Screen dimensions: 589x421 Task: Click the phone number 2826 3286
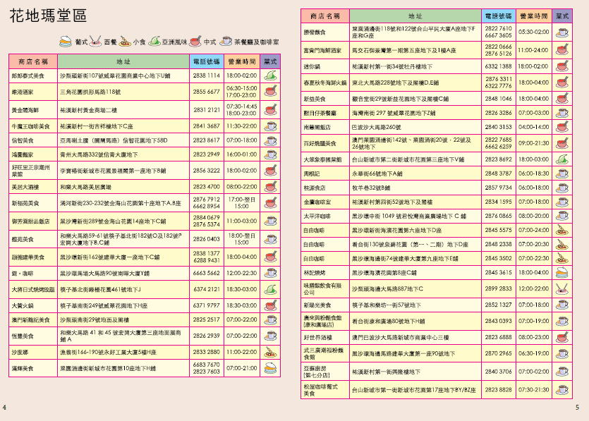(x=498, y=113)
